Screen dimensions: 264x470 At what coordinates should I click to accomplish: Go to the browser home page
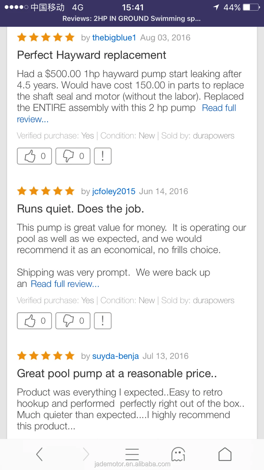click(225, 454)
